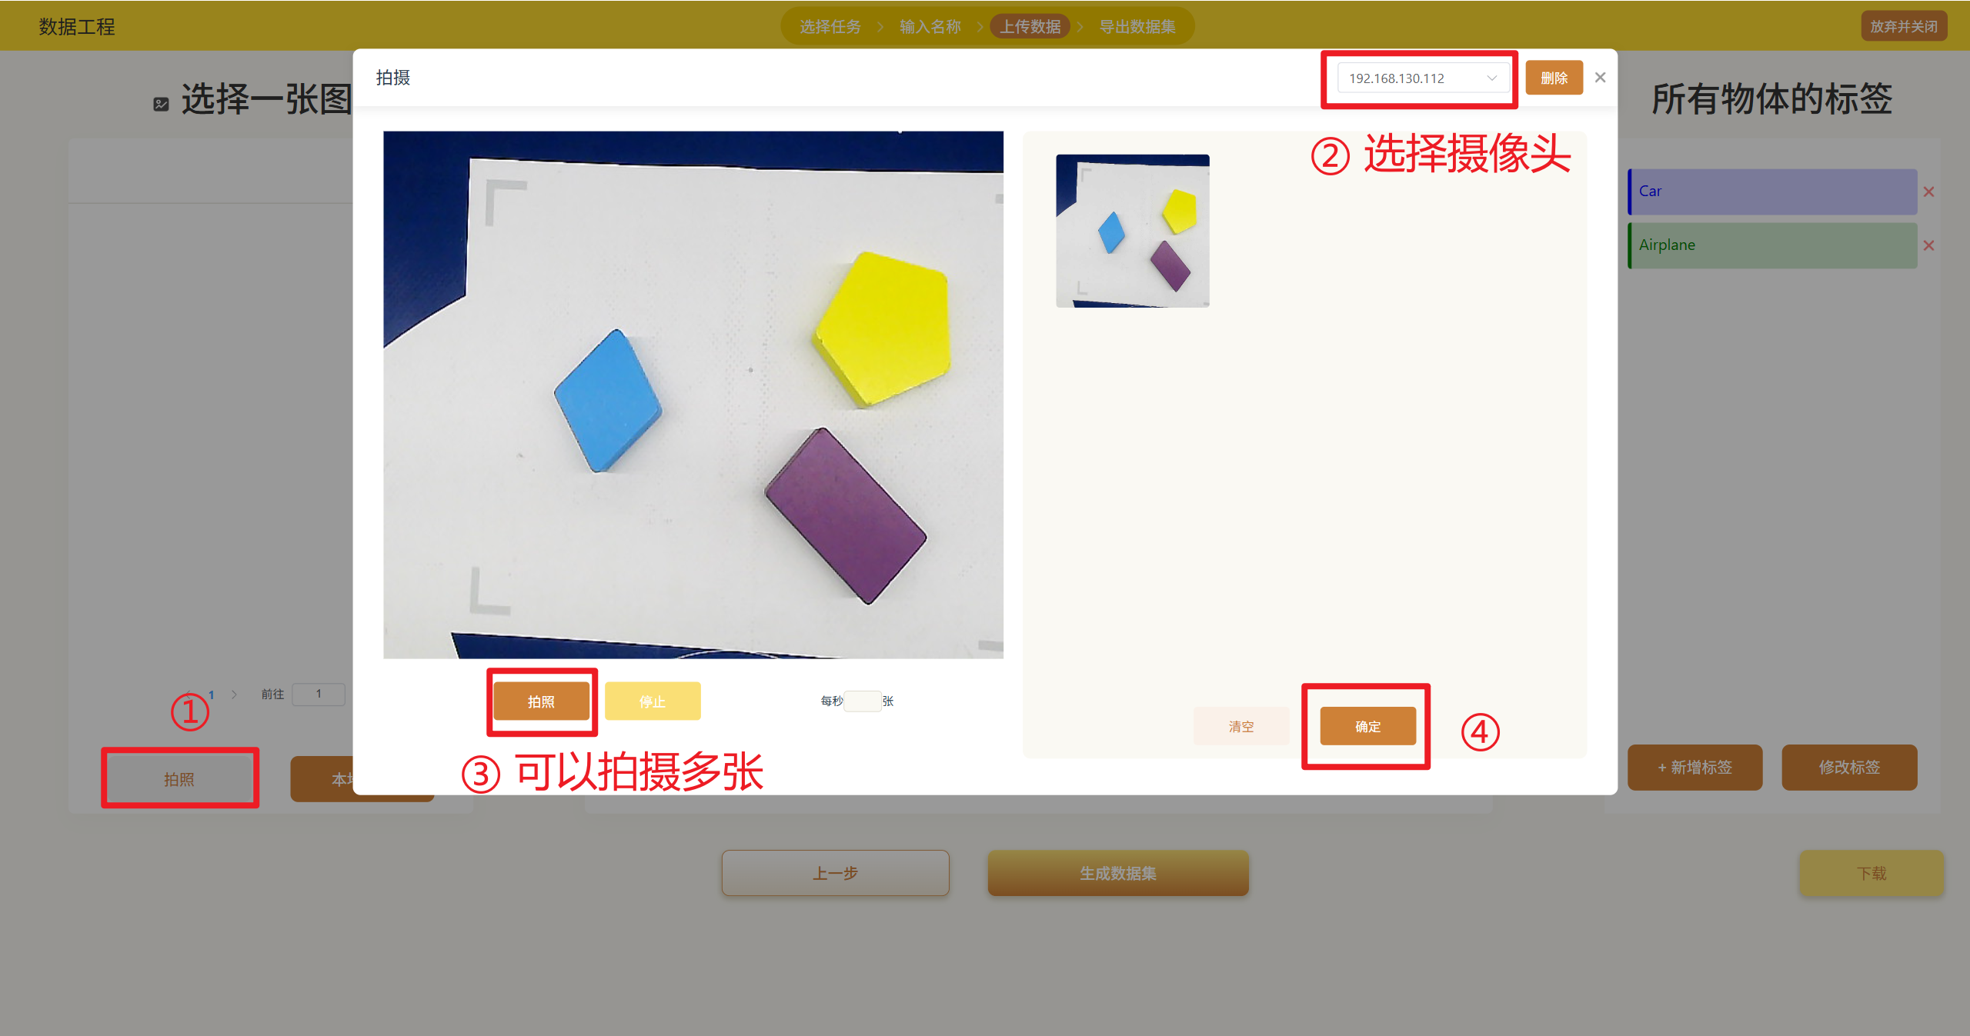Go to next page arrow in pagination
The image size is (1970, 1036).
click(x=234, y=695)
